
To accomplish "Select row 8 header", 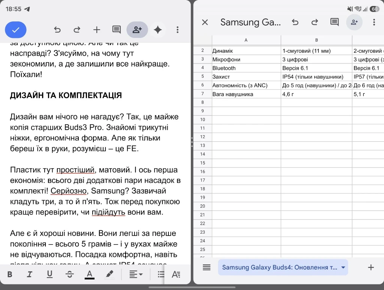I will coord(202,102).
